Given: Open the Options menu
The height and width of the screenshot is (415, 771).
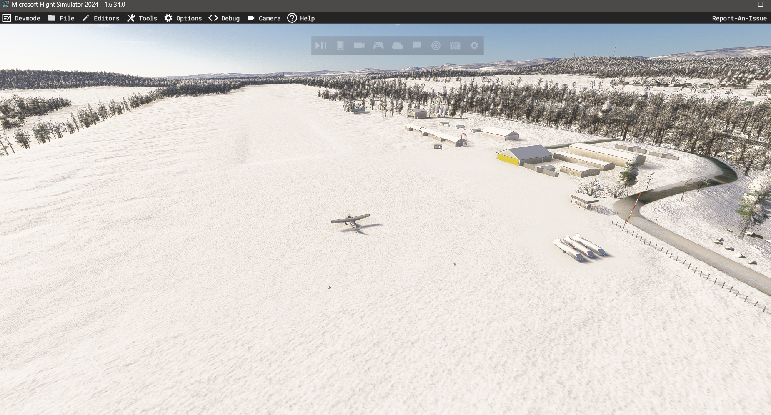Looking at the screenshot, I should click(183, 18).
